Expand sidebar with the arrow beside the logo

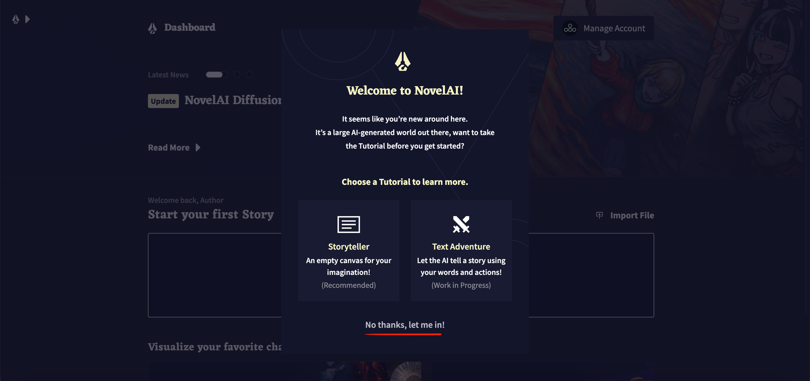27,19
